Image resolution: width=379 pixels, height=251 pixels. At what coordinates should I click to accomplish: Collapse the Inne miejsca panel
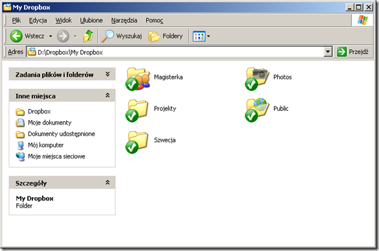point(108,95)
